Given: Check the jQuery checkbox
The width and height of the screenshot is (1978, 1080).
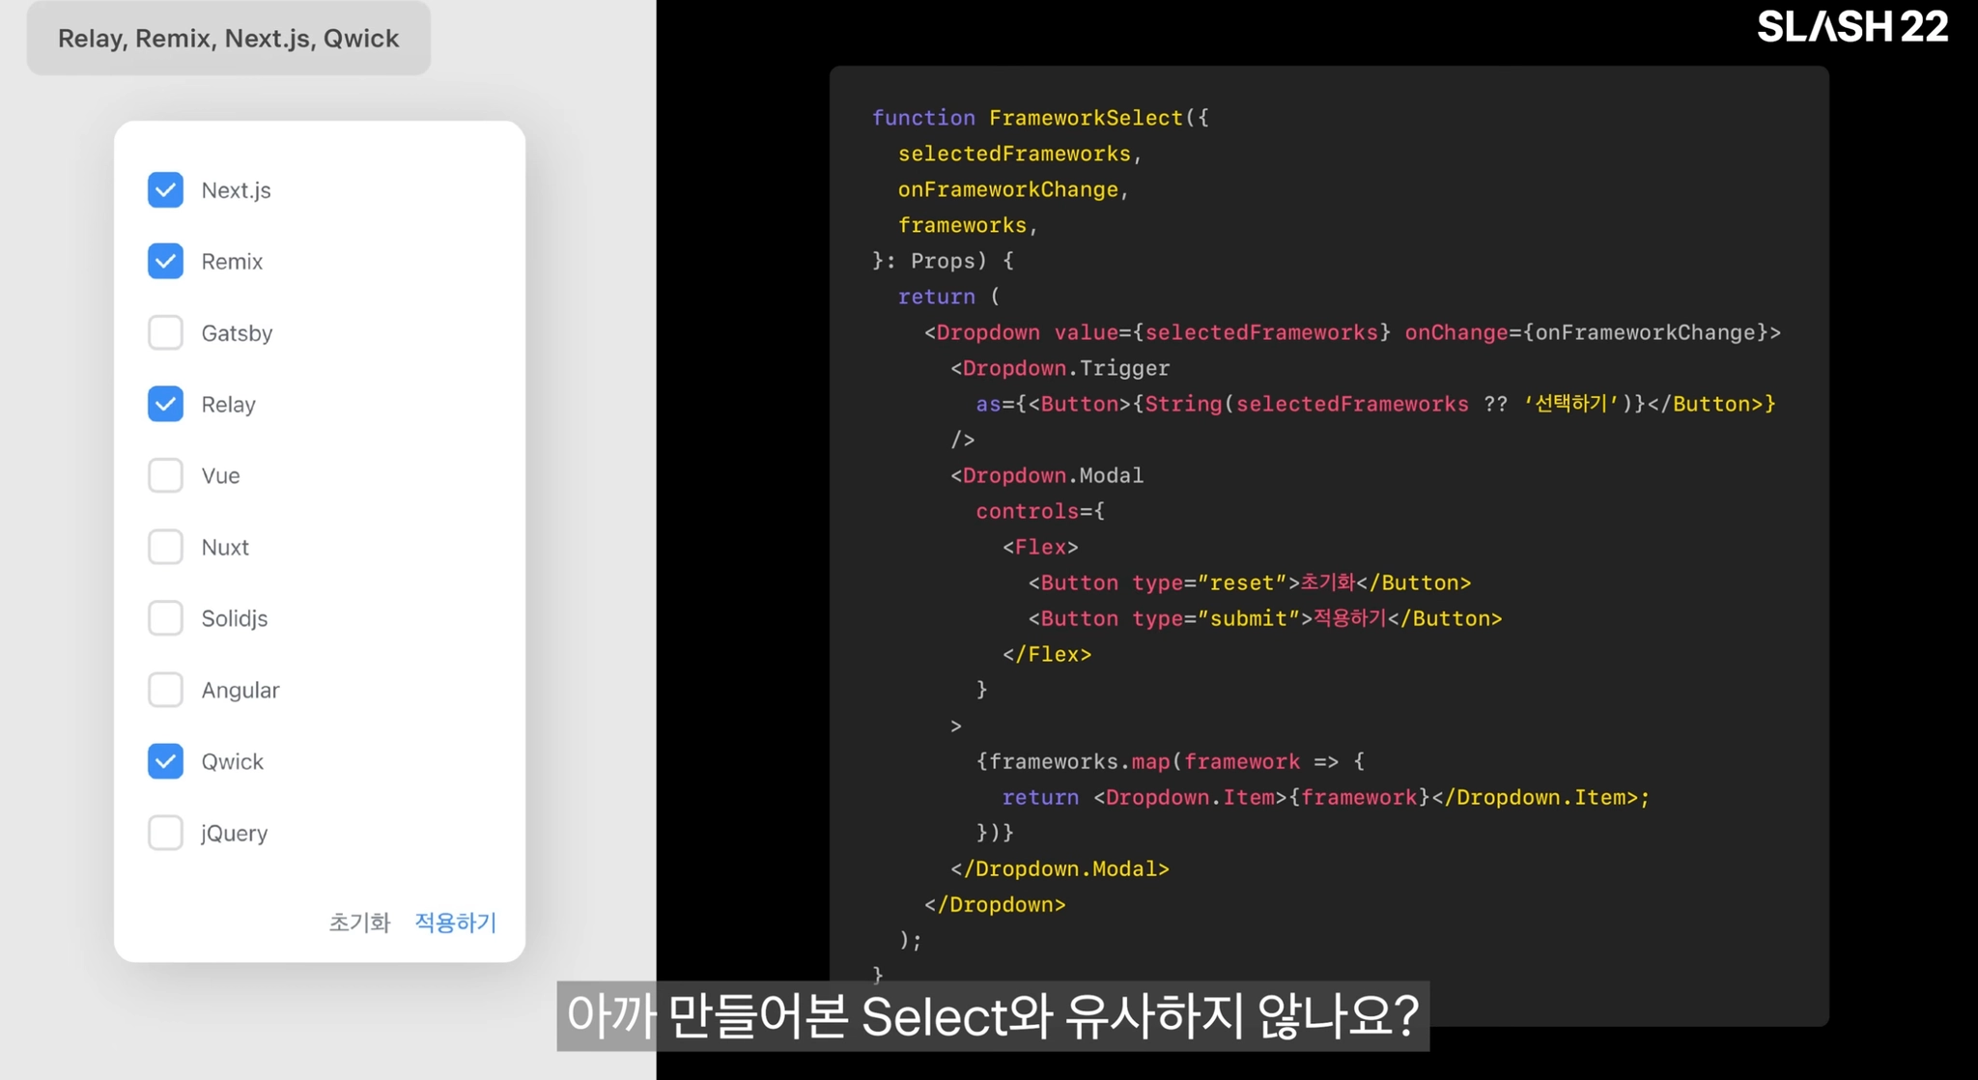Looking at the screenshot, I should point(165,834).
